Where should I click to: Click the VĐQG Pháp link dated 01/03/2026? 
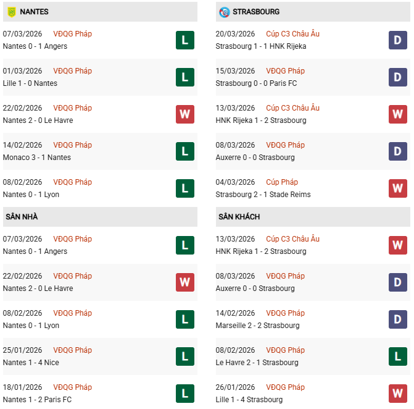point(72,70)
